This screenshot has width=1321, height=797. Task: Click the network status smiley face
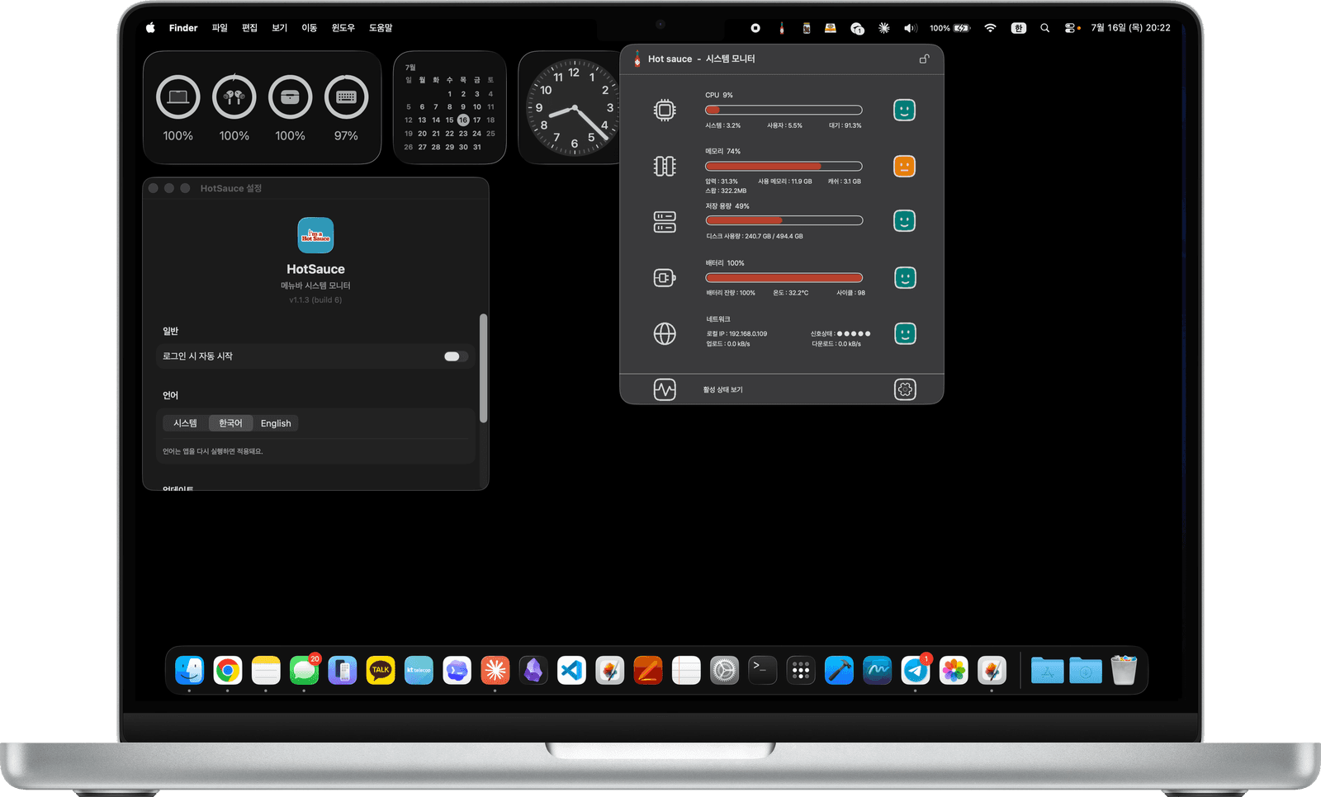(905, 333)
